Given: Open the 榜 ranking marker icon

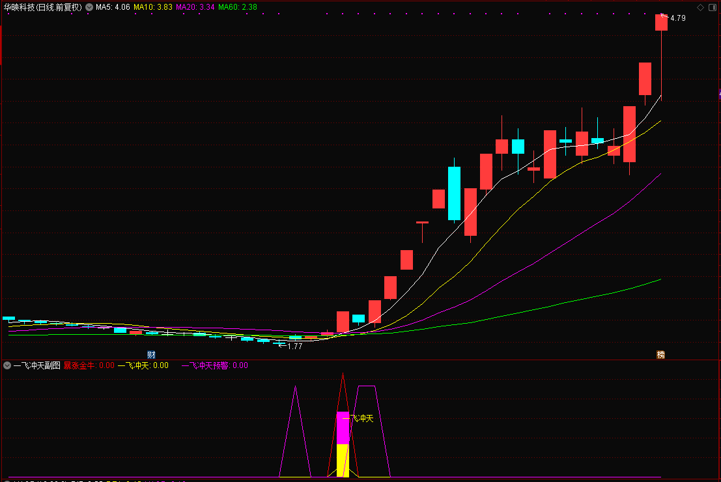Looking at the screenshot, I should pyautogui.click(x=661, y=354).
